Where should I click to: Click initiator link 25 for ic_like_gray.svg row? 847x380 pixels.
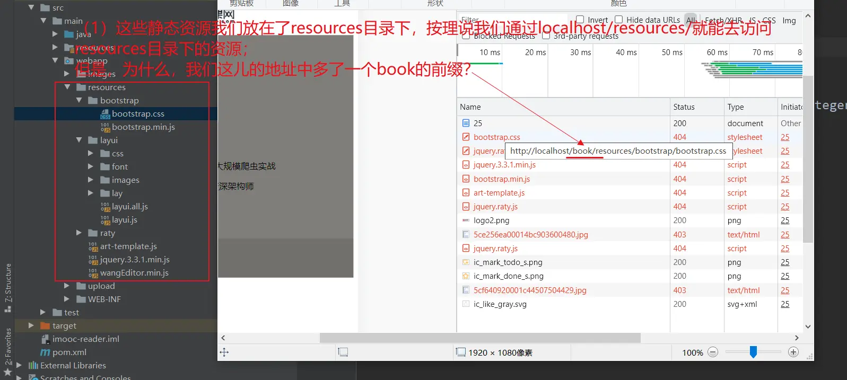coord(785,304)
